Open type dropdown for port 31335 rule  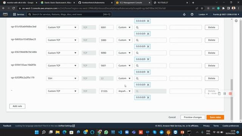[62, 91]
